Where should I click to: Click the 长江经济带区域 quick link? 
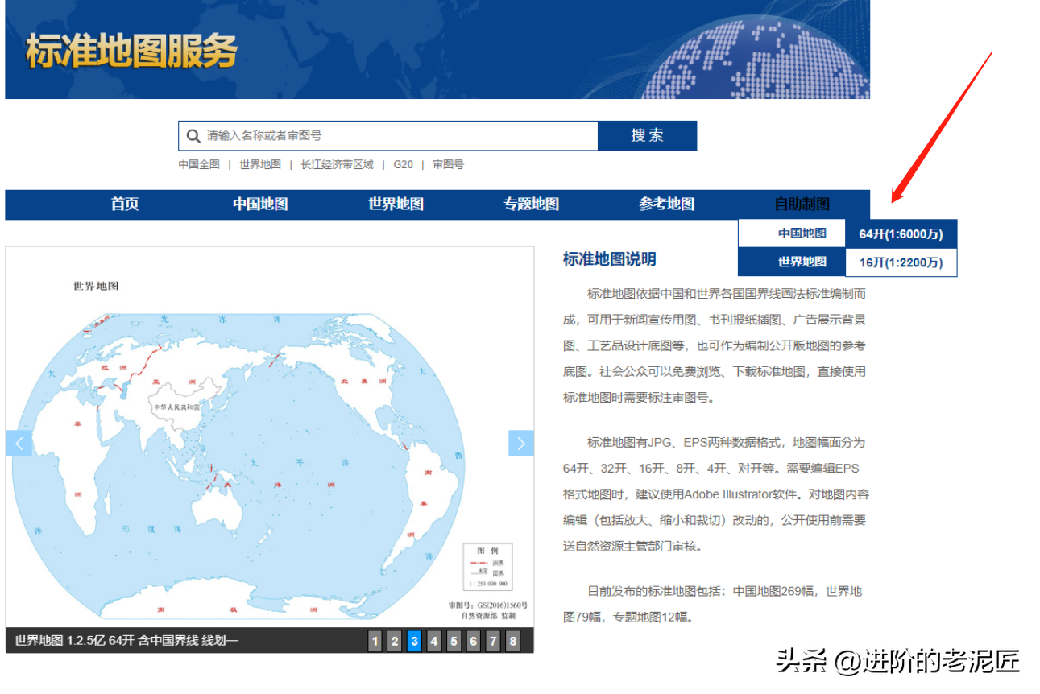337,164
